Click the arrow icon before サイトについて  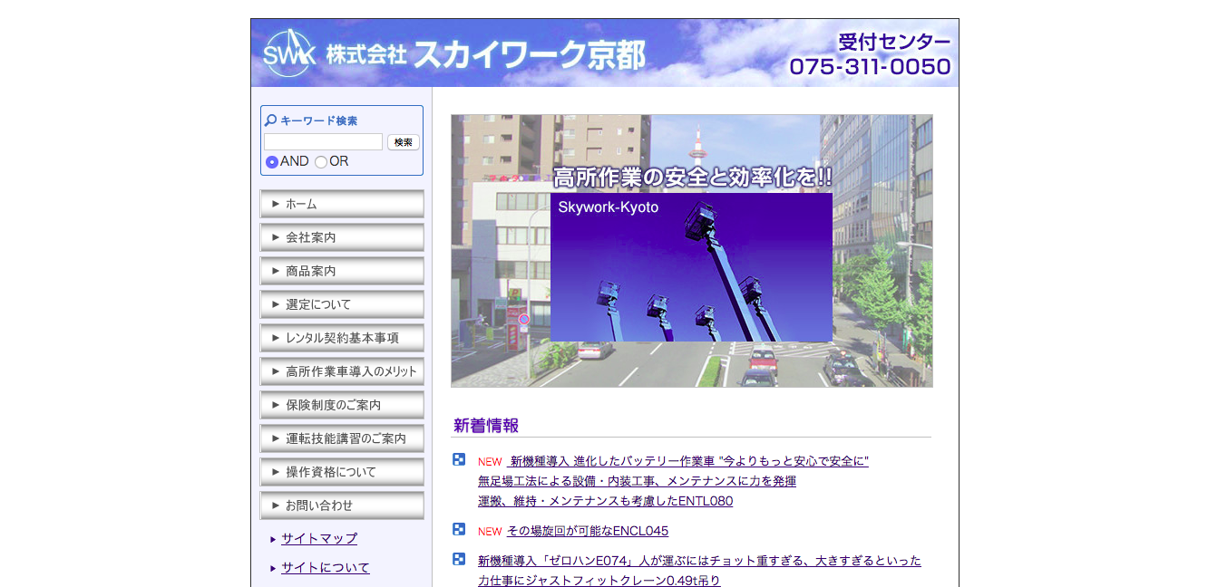click(272, 567)
